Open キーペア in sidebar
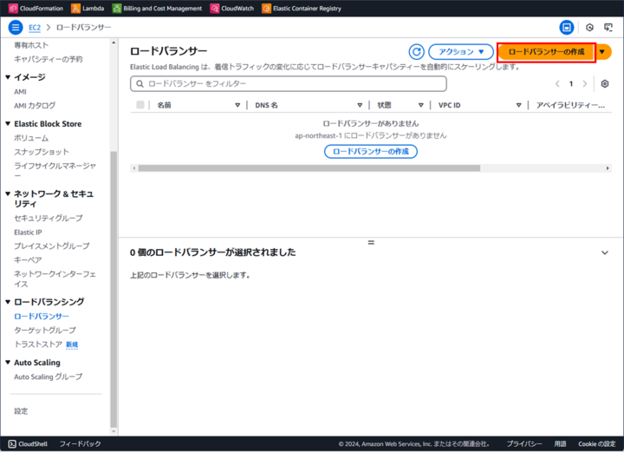624x452 pixels. click(28, 260)
